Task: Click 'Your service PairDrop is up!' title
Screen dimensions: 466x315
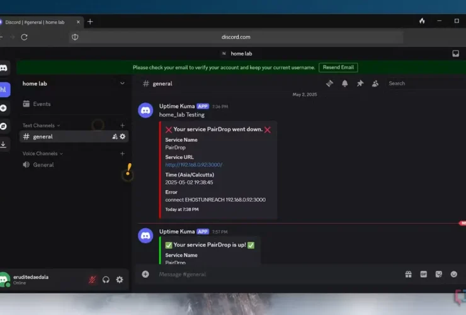Action: pos(210,245)
